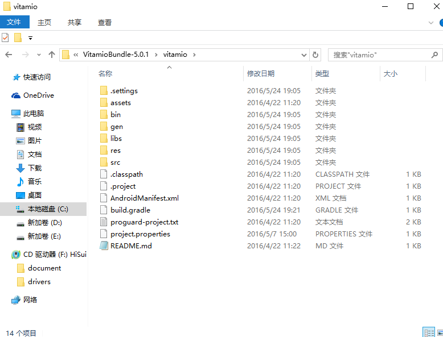Image resolution: width=443 pixels, height=337 pixels.
Task: Refresh the current folder view
Action: coord(315,55)
